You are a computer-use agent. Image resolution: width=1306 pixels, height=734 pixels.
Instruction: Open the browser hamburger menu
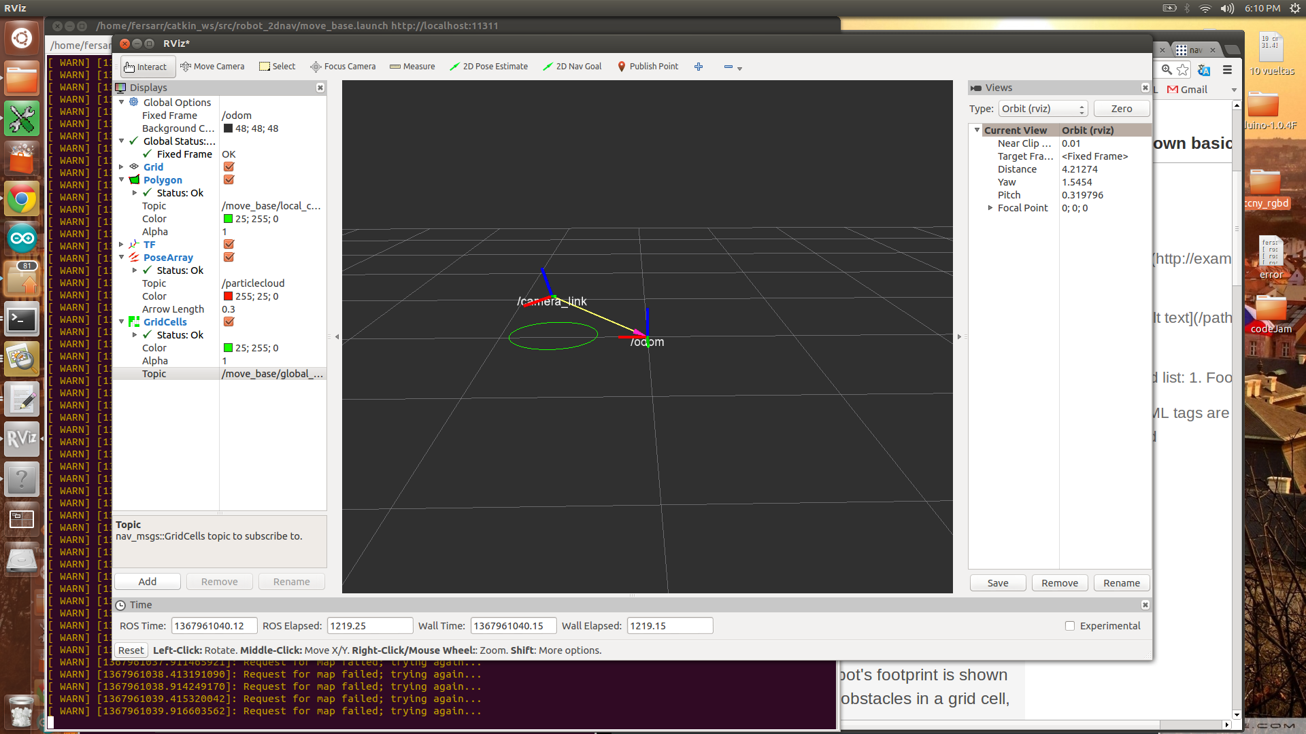(x=1227, y=69)
